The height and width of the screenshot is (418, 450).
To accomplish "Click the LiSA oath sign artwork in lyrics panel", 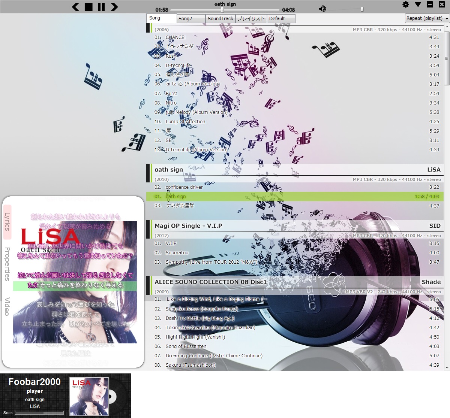I will 75,282.
